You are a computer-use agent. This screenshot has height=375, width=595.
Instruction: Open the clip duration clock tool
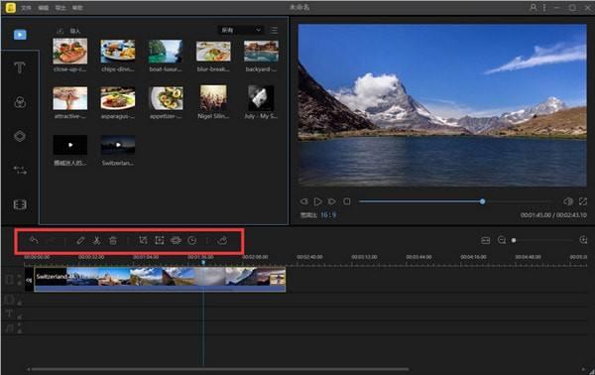pyautogui.click(x=192, y=240)
